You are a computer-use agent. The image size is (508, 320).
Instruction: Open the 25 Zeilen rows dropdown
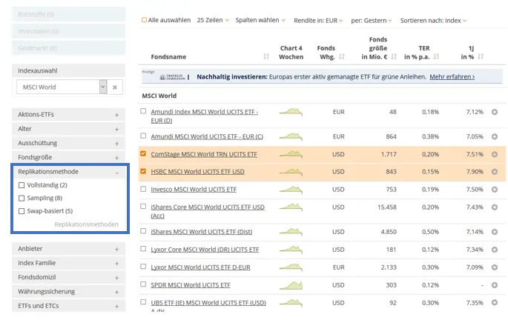pos(213,20)
